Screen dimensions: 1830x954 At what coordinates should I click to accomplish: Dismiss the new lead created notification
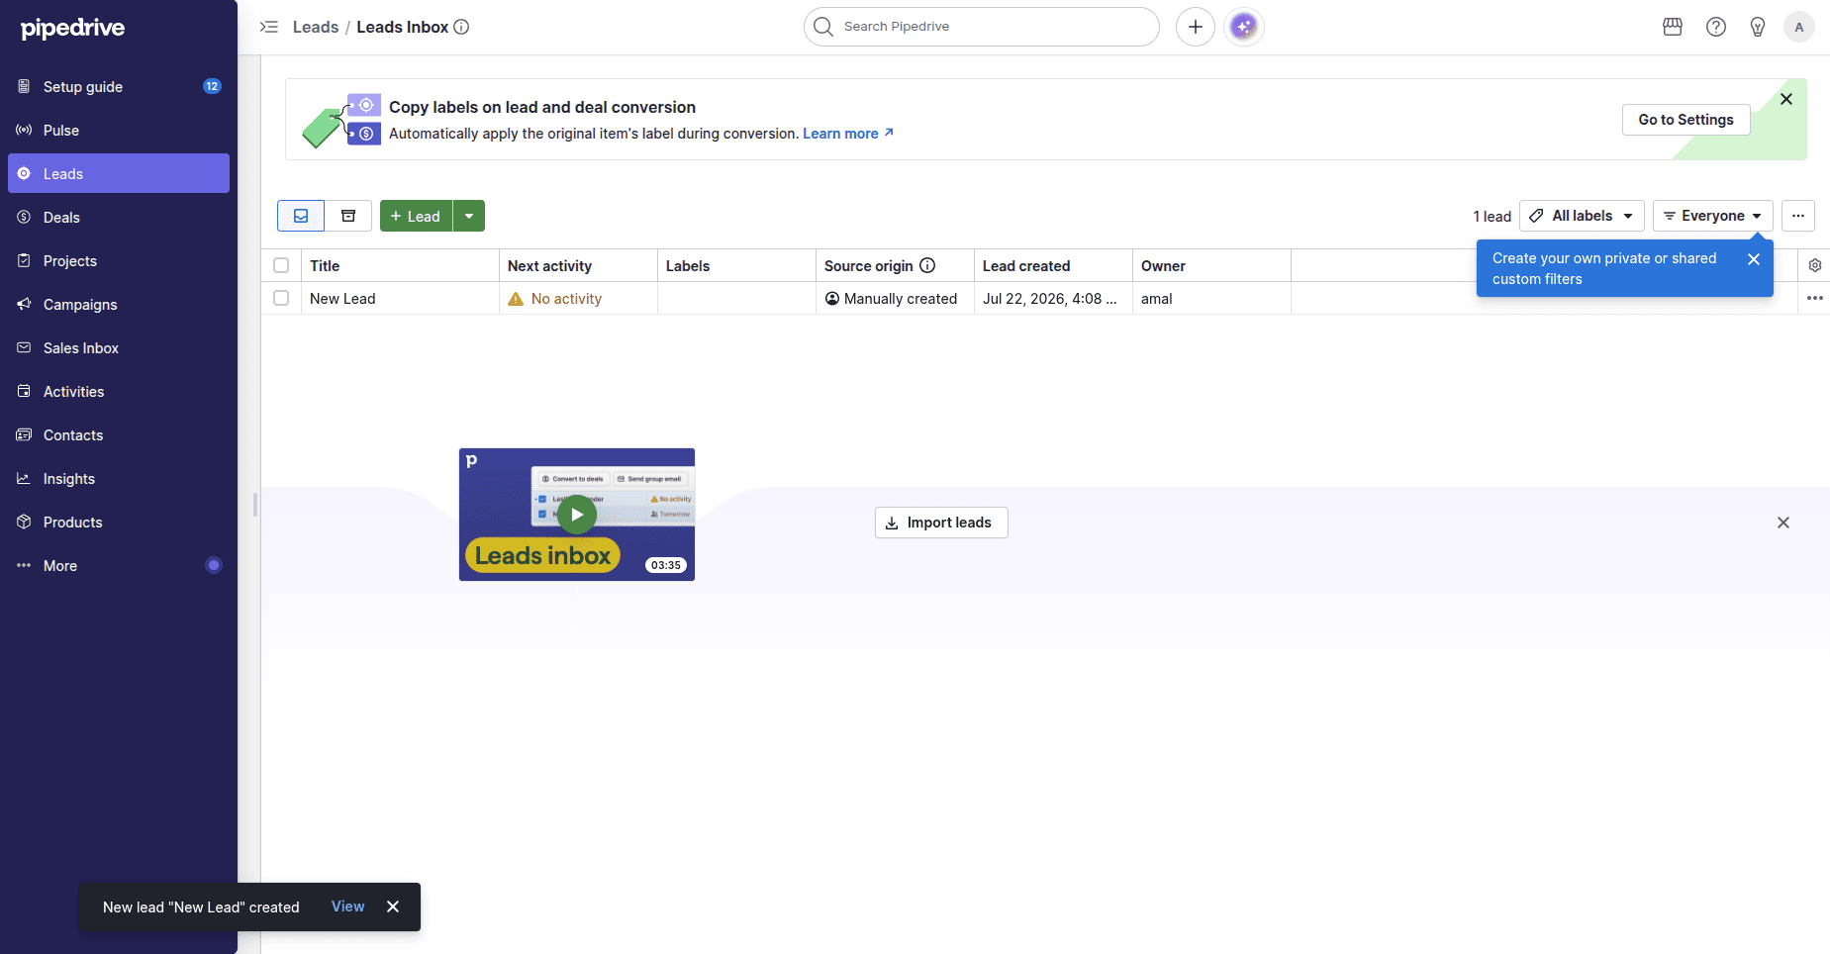393,906
